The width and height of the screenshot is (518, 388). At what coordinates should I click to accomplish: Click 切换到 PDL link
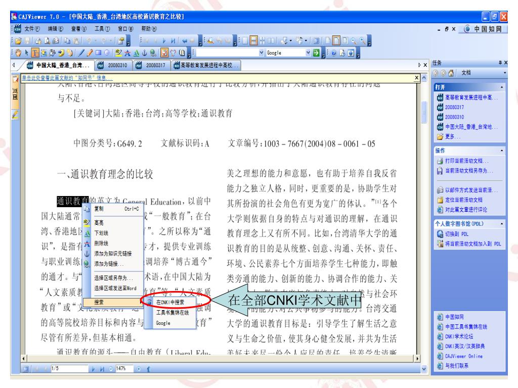(x=457, y=234)
